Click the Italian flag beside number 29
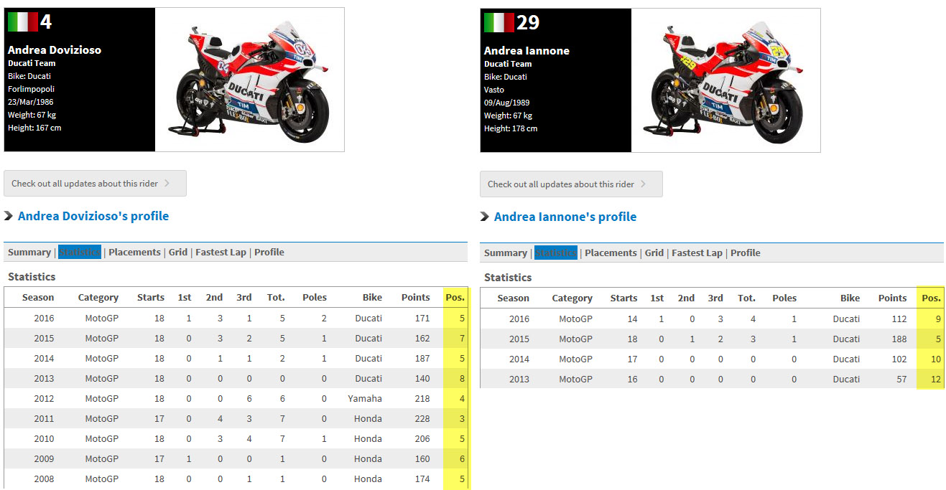Screen dimensions: 946x490 [x=498, y=22]
